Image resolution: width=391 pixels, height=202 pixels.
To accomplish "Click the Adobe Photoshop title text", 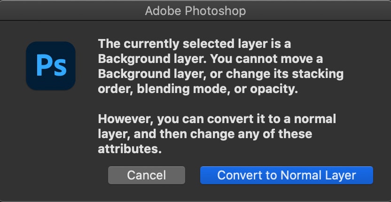I will click(x=195, y=11).
